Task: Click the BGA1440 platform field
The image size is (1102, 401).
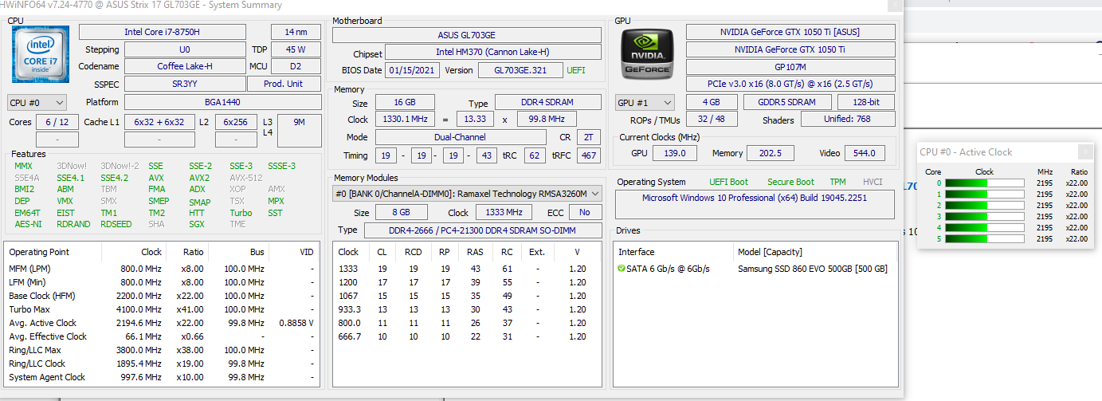Action: [222, 103]
